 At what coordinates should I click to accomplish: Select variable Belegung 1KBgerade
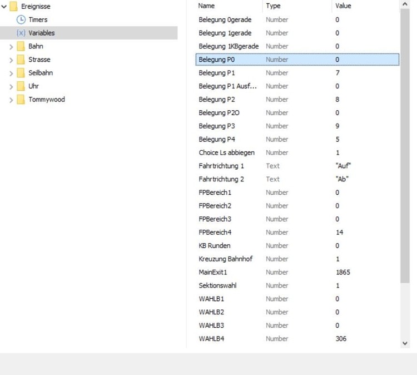(229, 46)
